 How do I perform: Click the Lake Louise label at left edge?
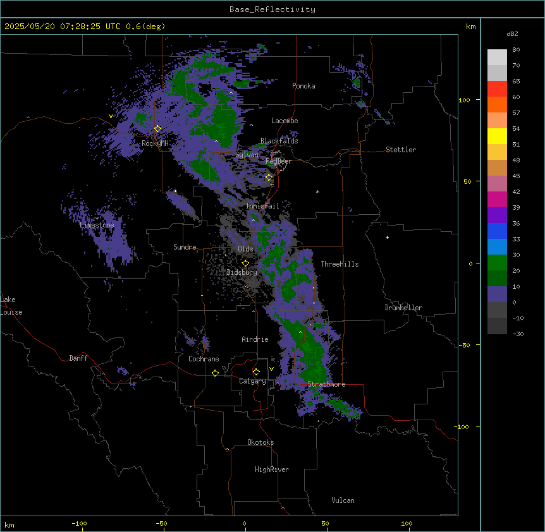pyautogui.click(x=11, y=306)
